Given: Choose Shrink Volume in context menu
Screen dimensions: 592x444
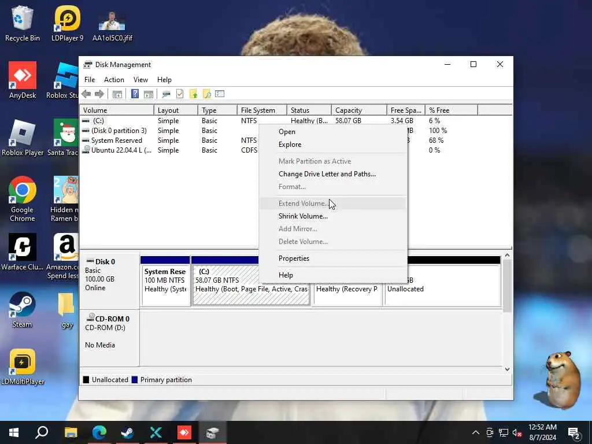Looking at the screenshot, I should pos(333,216).
